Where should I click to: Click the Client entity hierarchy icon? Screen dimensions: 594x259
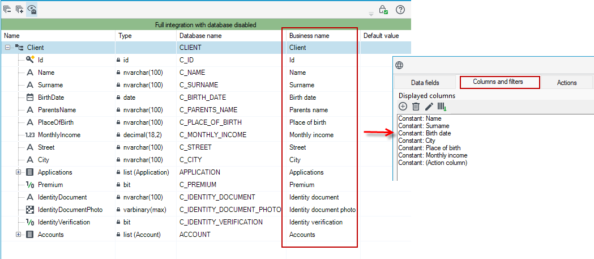coord(19,48)
